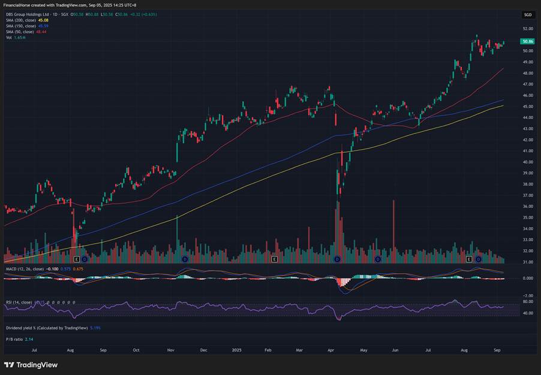Click the Dividend yield % indicator label

pyautogui.click(x=47, y=328)
